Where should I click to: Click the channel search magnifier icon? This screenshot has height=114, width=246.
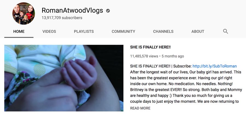pyautogui.click(x=225, y=31)
